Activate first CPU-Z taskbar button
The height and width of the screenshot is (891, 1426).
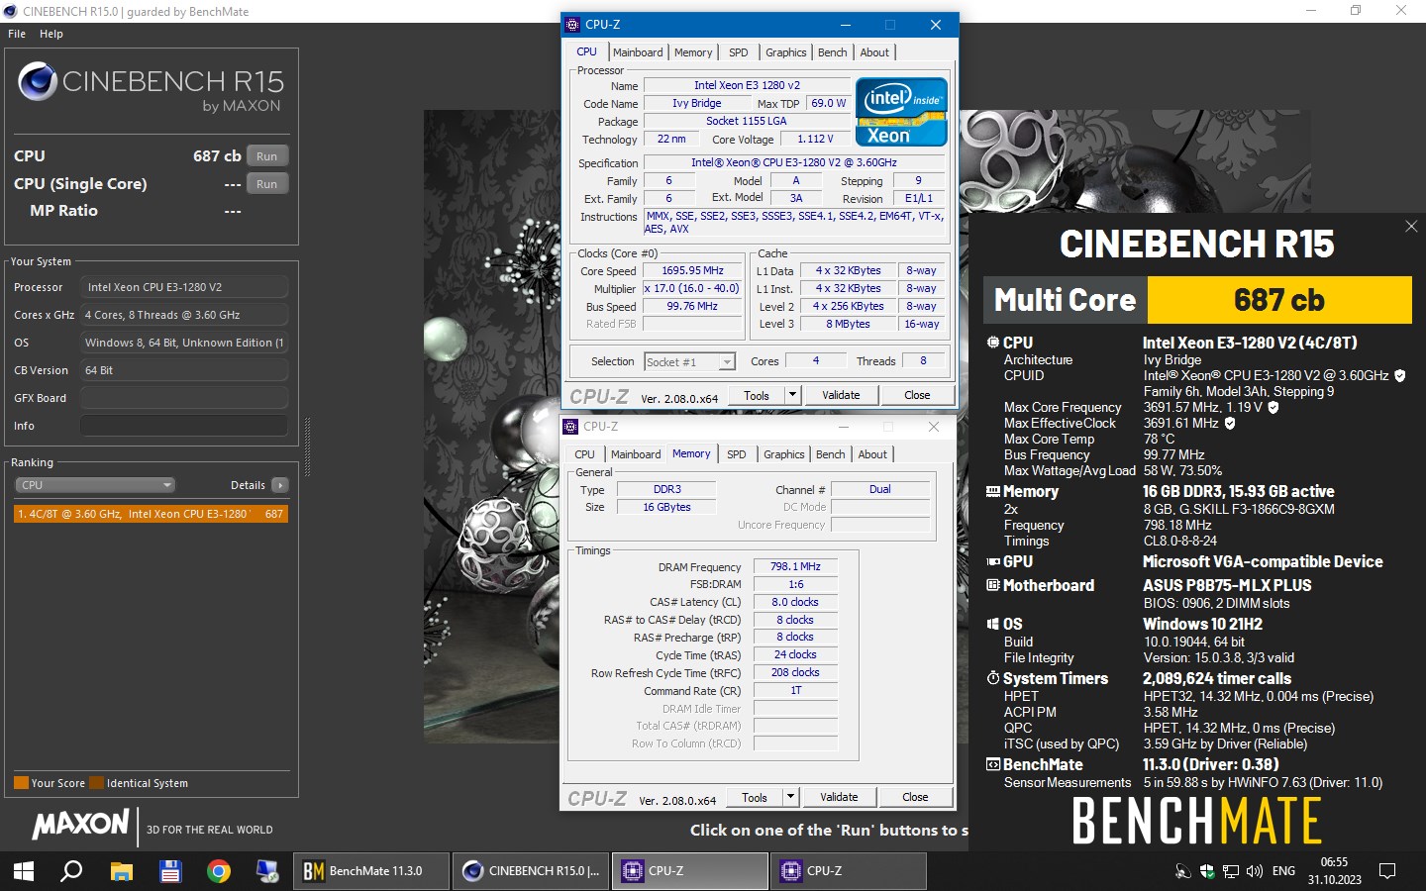(x=690, y=871)
